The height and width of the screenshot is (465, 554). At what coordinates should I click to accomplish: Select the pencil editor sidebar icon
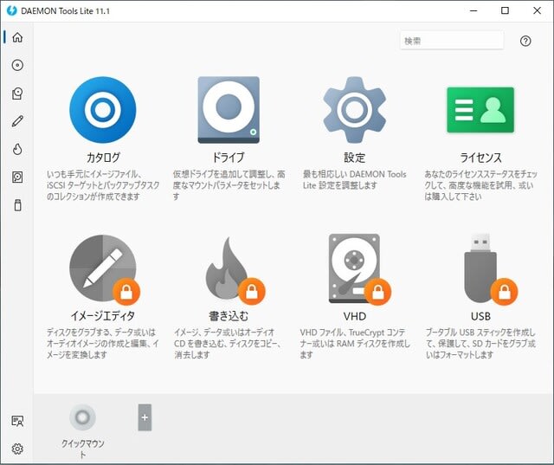[x=17, y=121]
